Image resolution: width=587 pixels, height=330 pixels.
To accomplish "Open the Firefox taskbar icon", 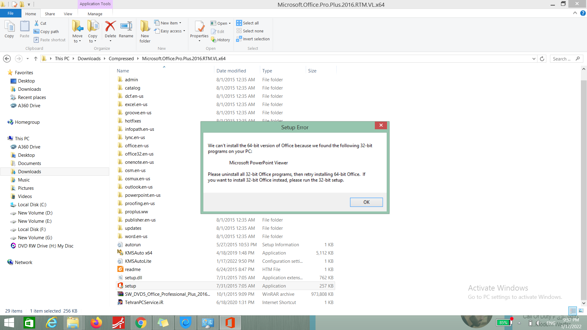I will pos(96,323).
